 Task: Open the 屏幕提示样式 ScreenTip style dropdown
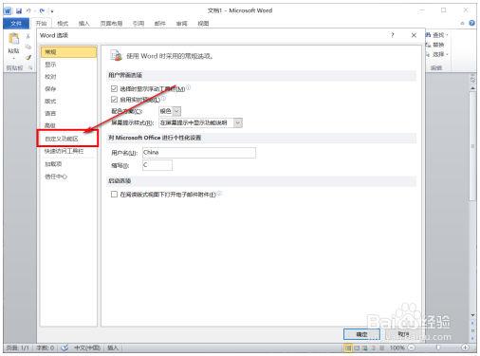click(x=201, y=122)
